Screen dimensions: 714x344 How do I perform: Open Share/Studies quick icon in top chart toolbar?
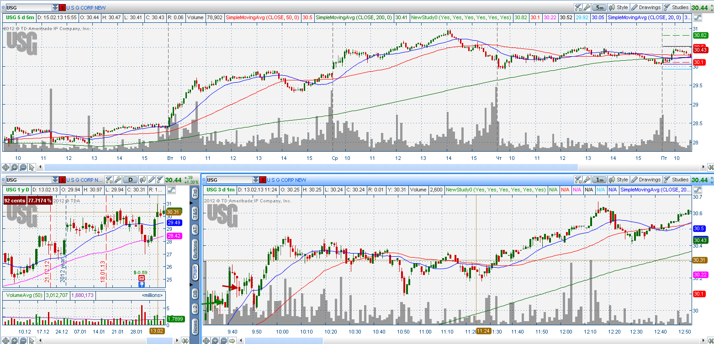tap(578, 7)
